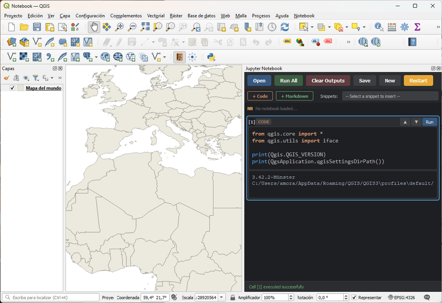Viewport: 442px width, 303px height.
Task: Click the Mapa del mundo layer color swatch
Action: (x=20, y=88)
